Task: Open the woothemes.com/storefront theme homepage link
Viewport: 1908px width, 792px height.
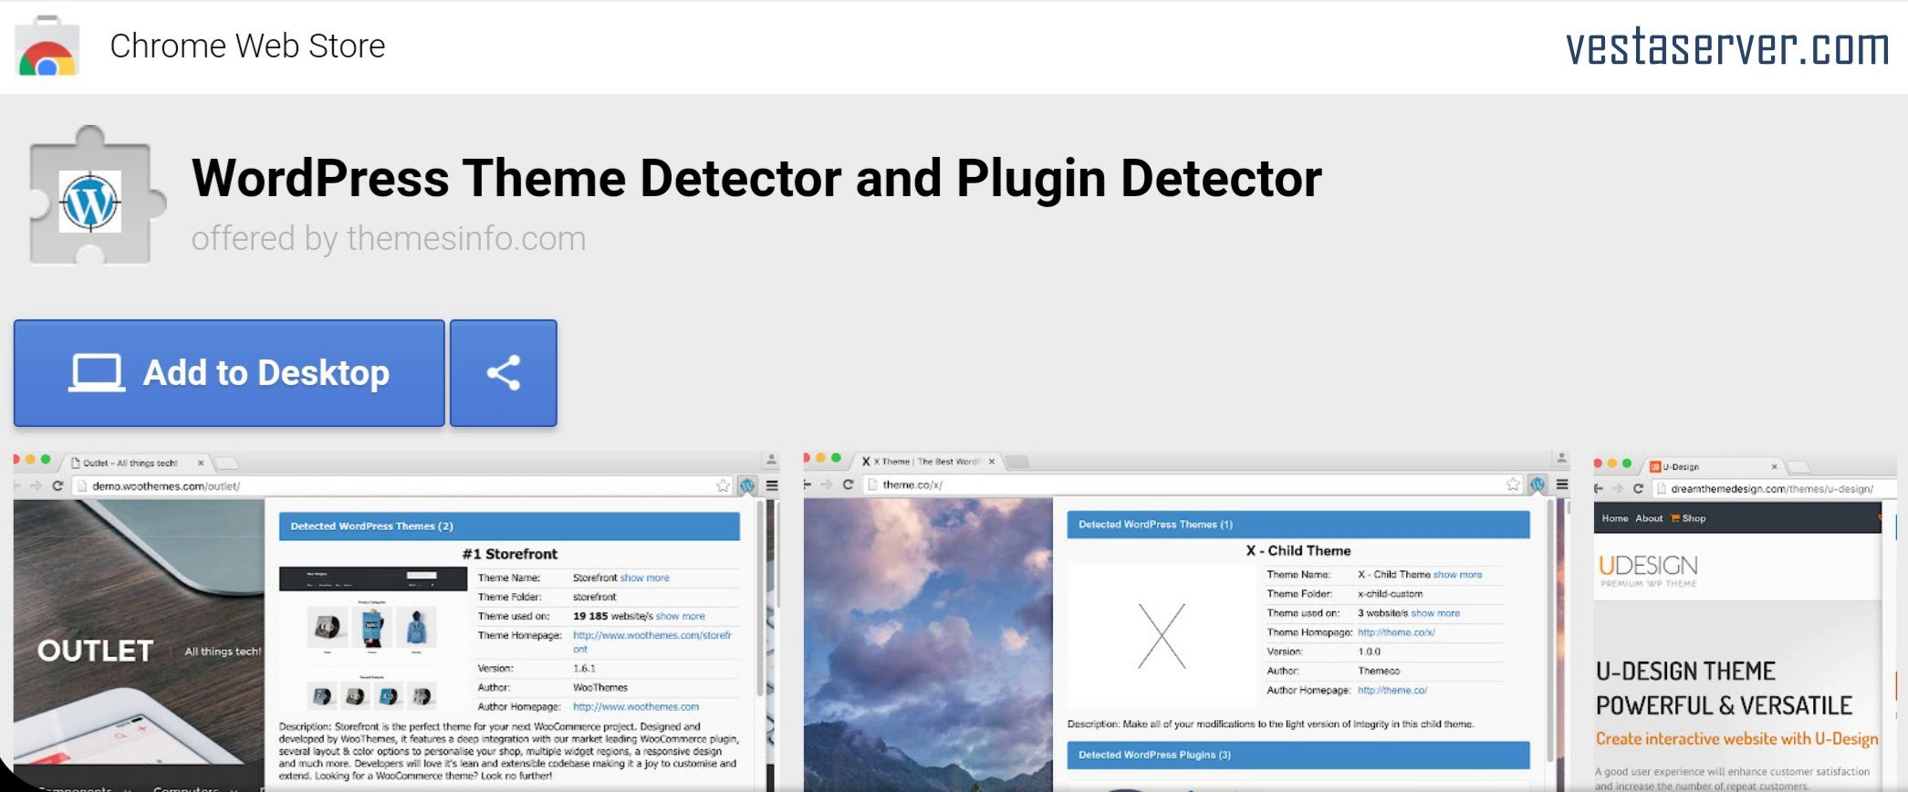Action: 652,641
